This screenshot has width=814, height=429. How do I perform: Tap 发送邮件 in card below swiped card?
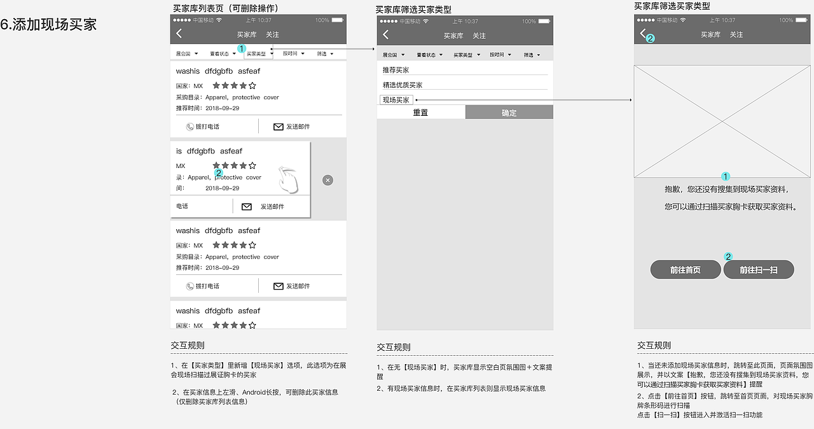tap(291, 286)
